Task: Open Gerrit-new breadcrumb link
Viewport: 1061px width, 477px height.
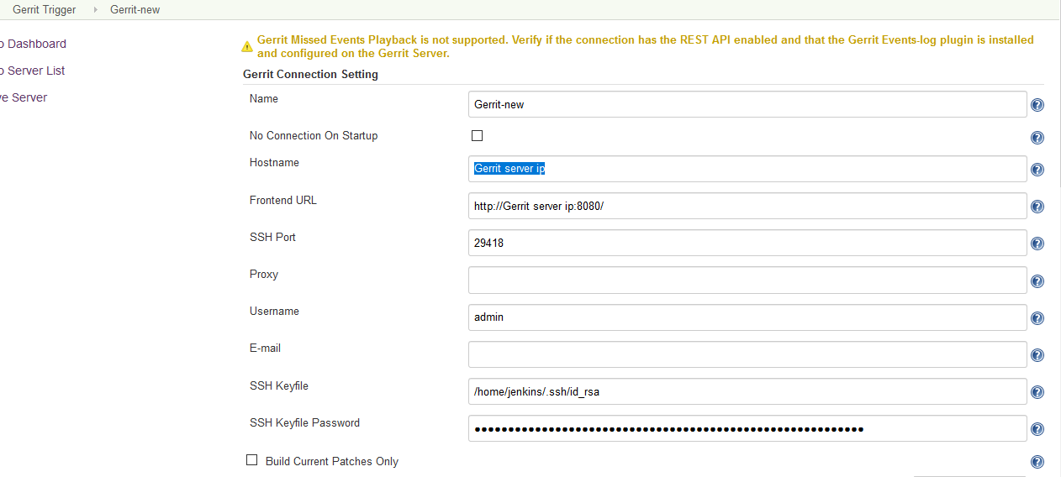Action: click(135, 10)
